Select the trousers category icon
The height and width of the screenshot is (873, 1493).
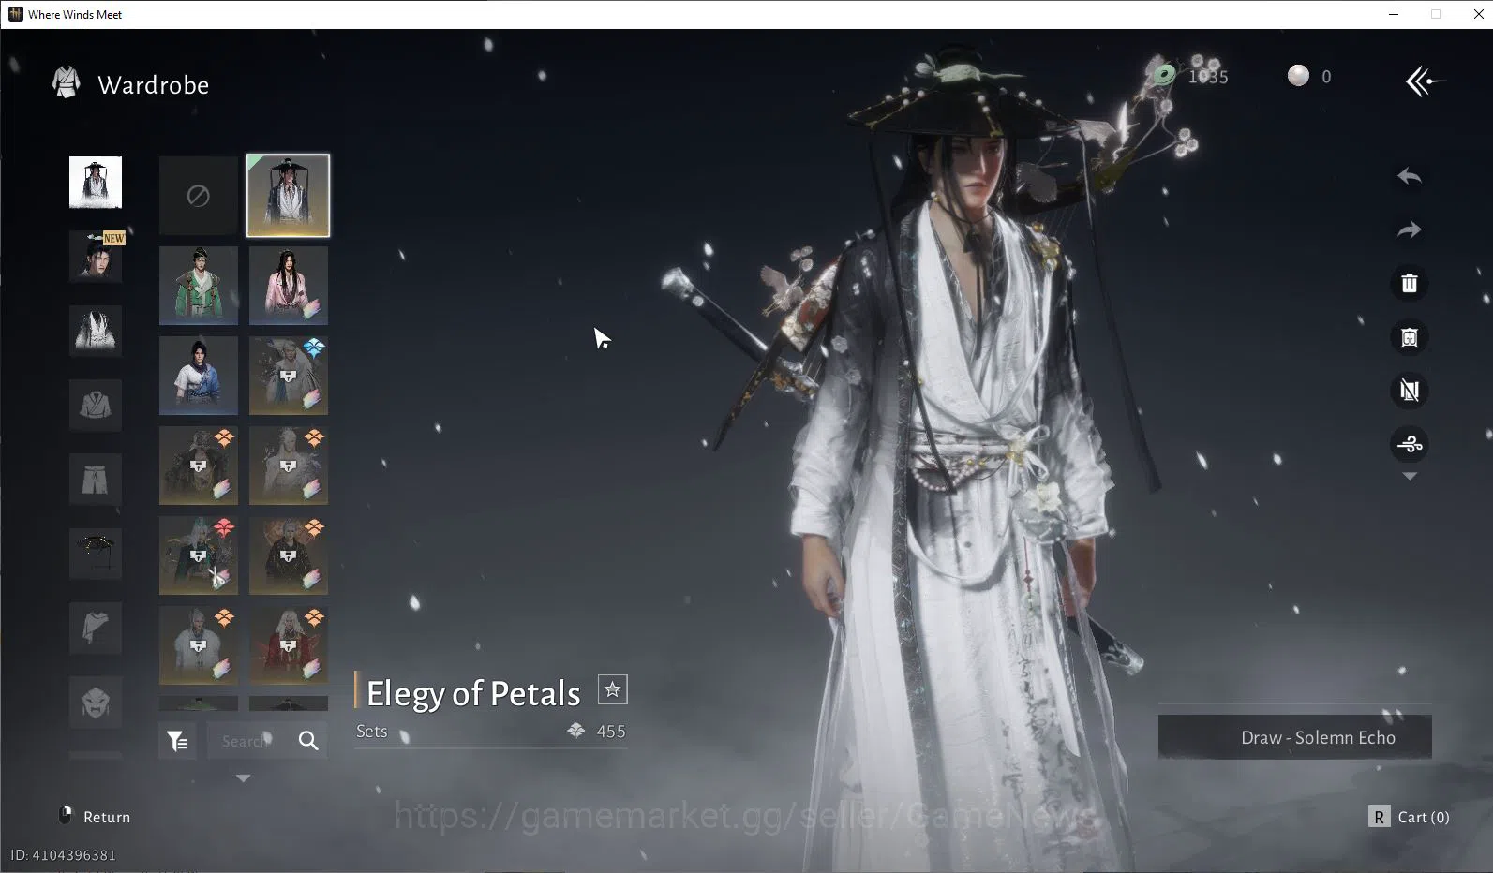click(x=96, y=479)
